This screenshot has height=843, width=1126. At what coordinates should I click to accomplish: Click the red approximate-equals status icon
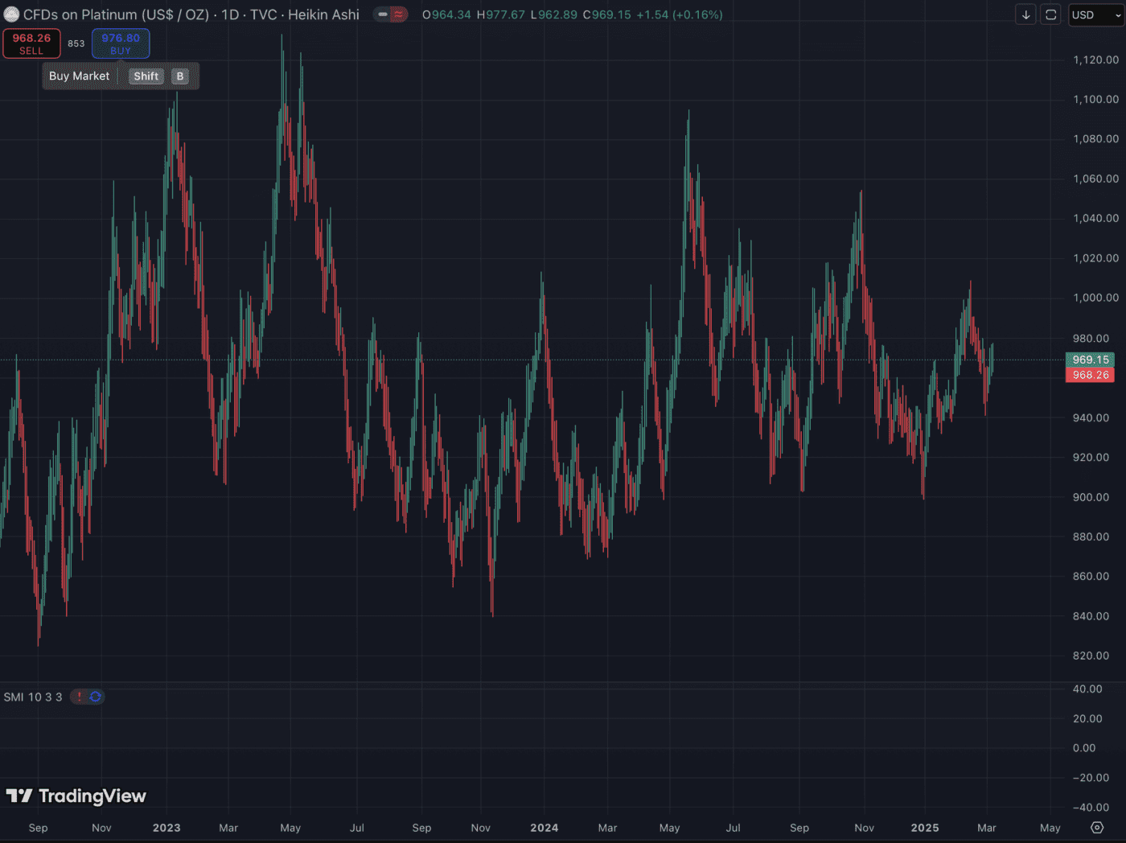pos(398,14)
